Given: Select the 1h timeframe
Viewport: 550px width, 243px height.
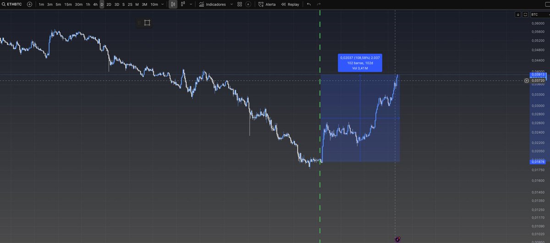Looking at the screenshot, I should pyautogui.click(x=88, y=4).
